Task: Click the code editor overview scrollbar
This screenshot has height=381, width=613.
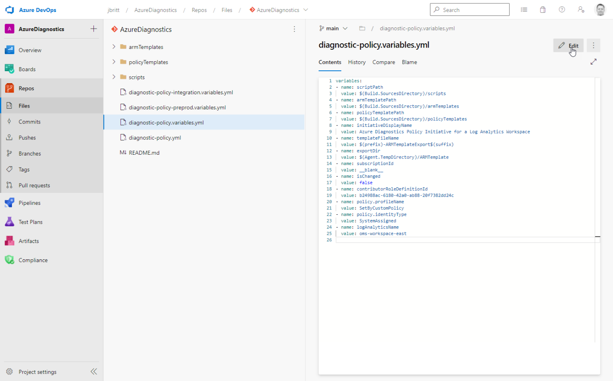Action: (598, 210)
